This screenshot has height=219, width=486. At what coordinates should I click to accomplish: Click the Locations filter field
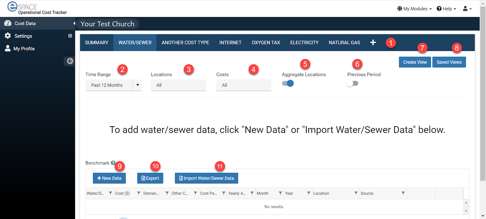[178, 85]
